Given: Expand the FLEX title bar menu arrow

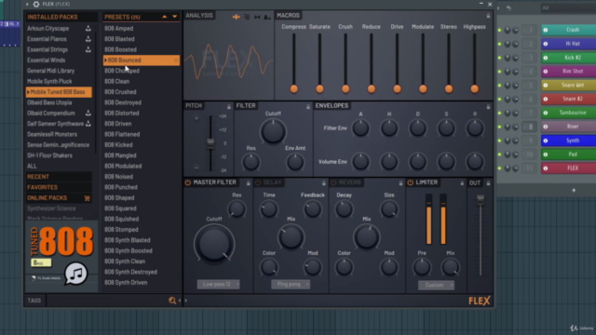Looking at the screenshot, I should click(x=27, y=4).
